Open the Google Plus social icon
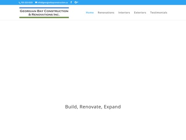This screenshot has height=140, width=186. pos(76,2)
